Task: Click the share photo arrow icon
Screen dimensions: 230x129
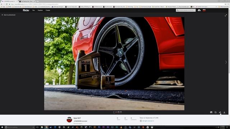Action: (x=220, y=112)
